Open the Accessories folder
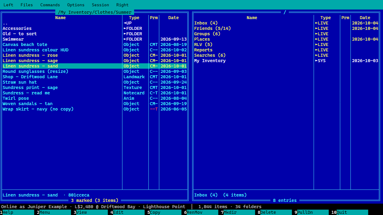Screen dimensions: 383x215 (95, 28)
